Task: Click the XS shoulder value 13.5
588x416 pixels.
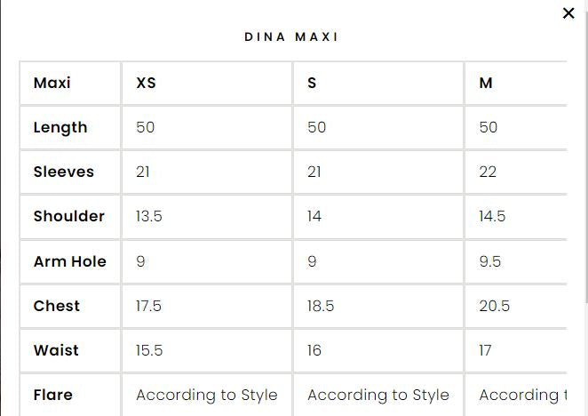Action: [149, 216]
